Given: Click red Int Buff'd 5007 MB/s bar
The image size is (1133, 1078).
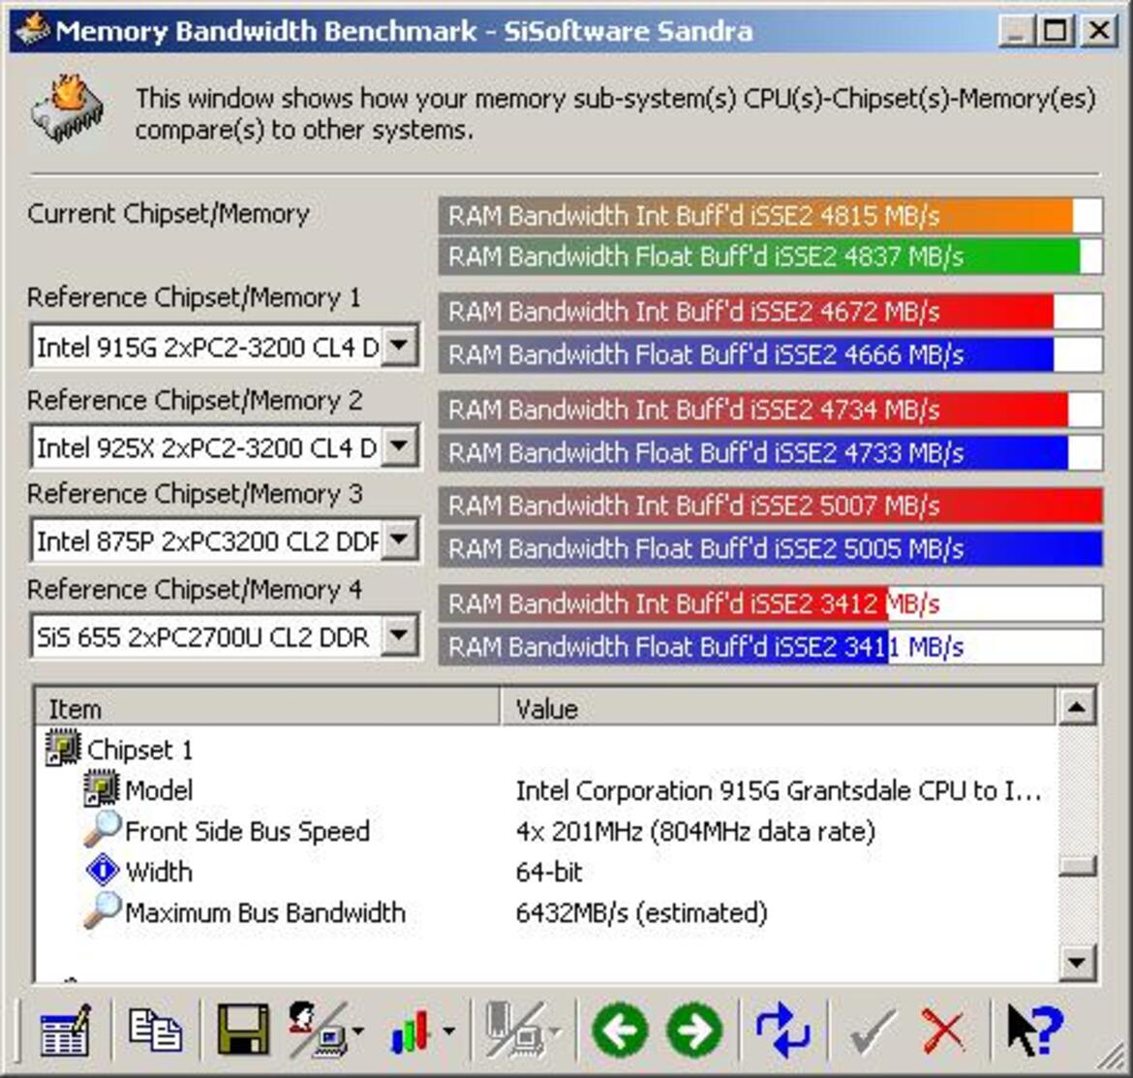Looking at the screenshot, I should coord(770,506).
